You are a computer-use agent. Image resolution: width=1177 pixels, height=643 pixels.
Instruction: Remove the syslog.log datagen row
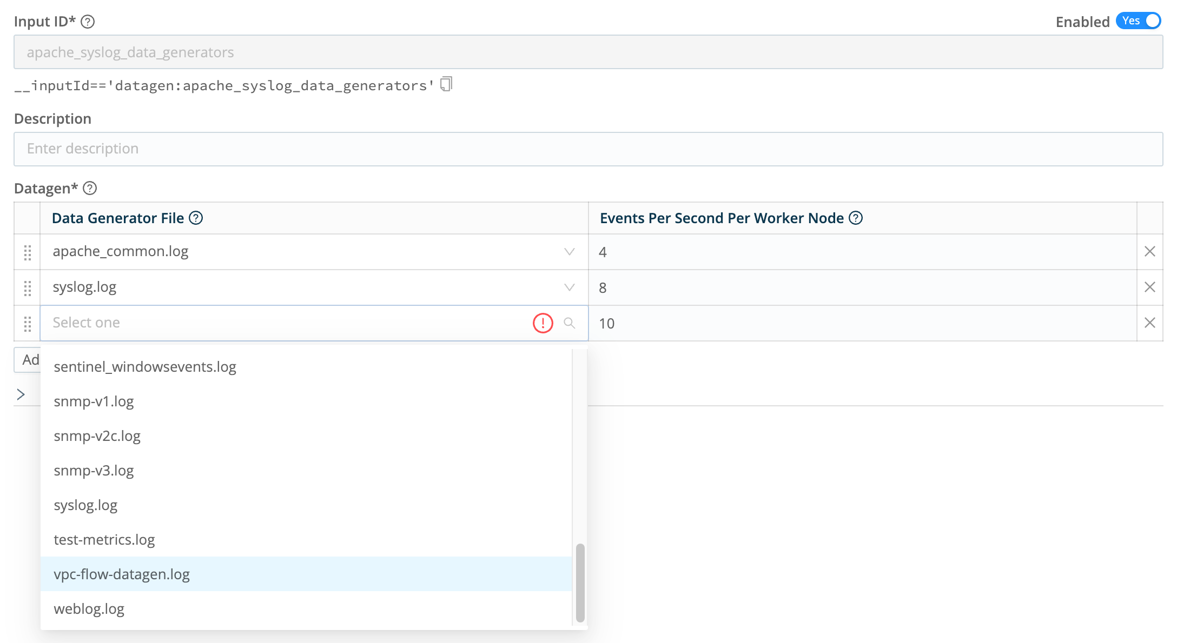(1149, 287)
